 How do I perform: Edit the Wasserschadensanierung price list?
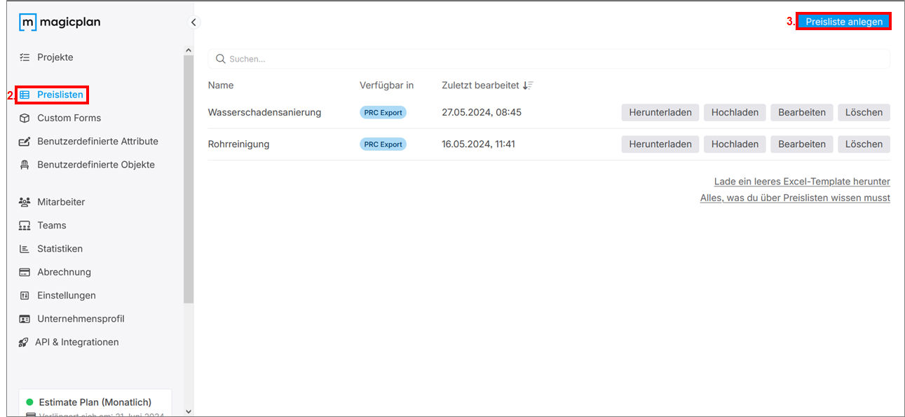[801, 112]
